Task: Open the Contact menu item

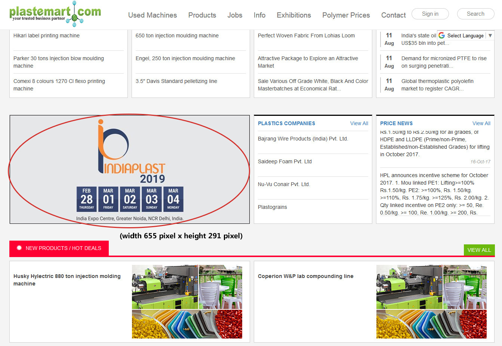Action: pos(393,15)
